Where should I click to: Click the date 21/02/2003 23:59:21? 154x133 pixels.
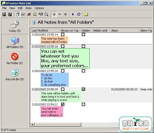(x=45, y=104)
